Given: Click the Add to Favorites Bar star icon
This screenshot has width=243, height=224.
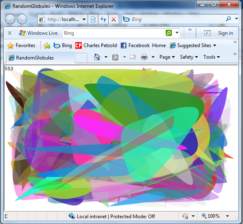Looking at the screenshot, I should [47, 46].
